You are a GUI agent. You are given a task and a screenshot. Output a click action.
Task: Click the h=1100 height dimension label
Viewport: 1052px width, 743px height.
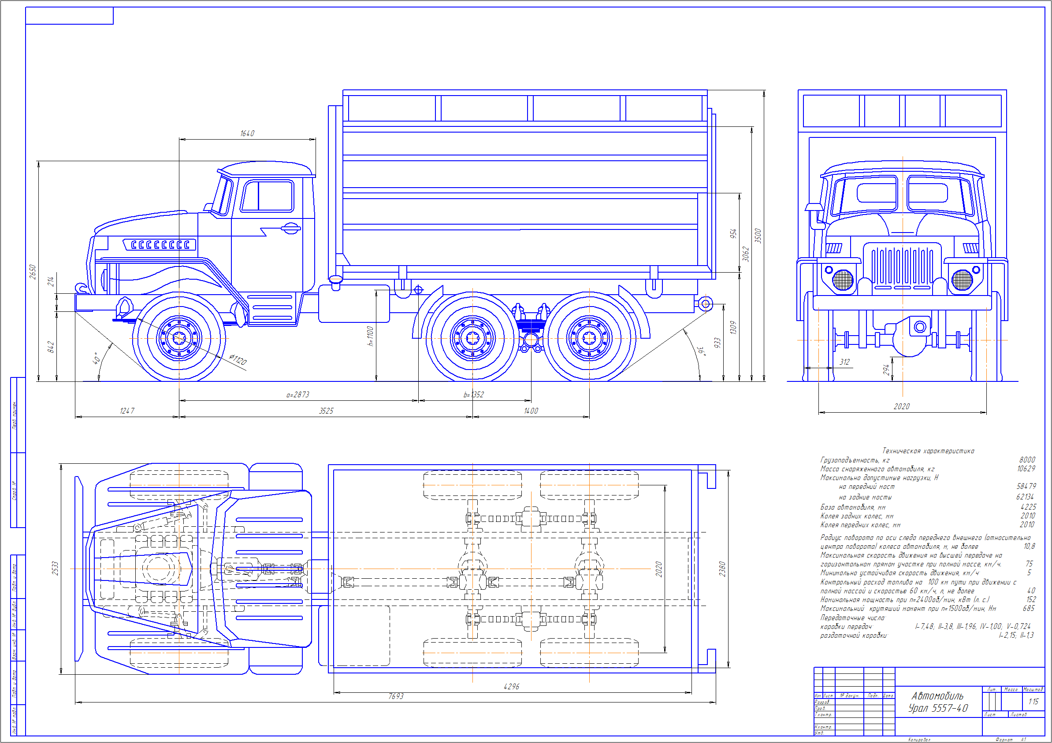[370, 336]
